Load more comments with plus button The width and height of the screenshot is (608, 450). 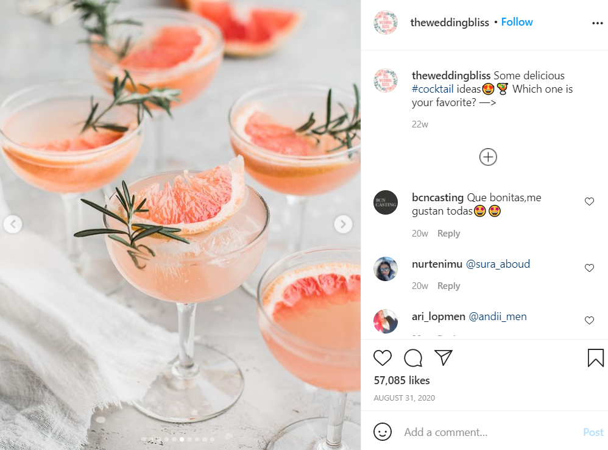coord(488,157)
